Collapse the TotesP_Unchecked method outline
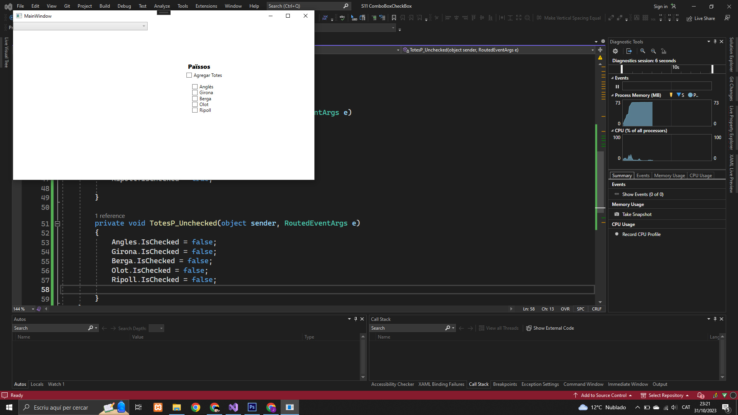The width and height of the screenshot is (738, 415). tap(57, 224)
